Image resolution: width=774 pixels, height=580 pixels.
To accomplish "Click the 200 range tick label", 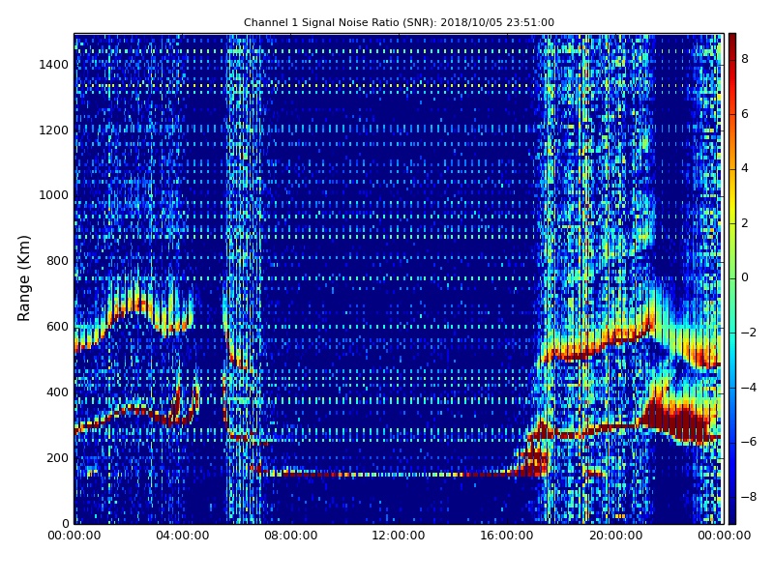I will pyautogui.click(x=57, y=457).
